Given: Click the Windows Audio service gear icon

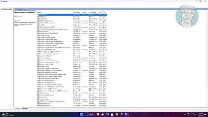Looking at the screenshot, I should coord(38,31).
